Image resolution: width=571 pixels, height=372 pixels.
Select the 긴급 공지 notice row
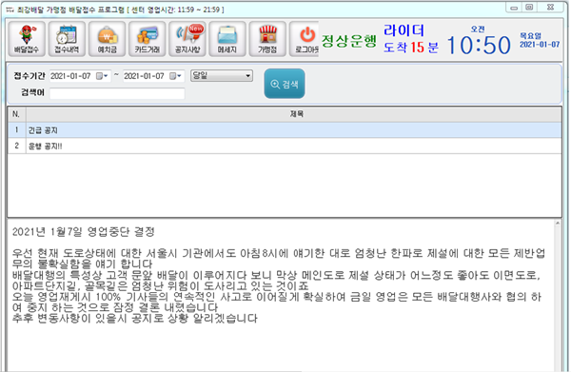click(x=285, y=130)
